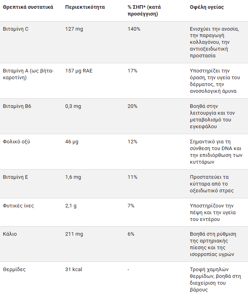
Task: Select the 'Φυτικές ίνες' row label
Action: [x=18, y=206]
